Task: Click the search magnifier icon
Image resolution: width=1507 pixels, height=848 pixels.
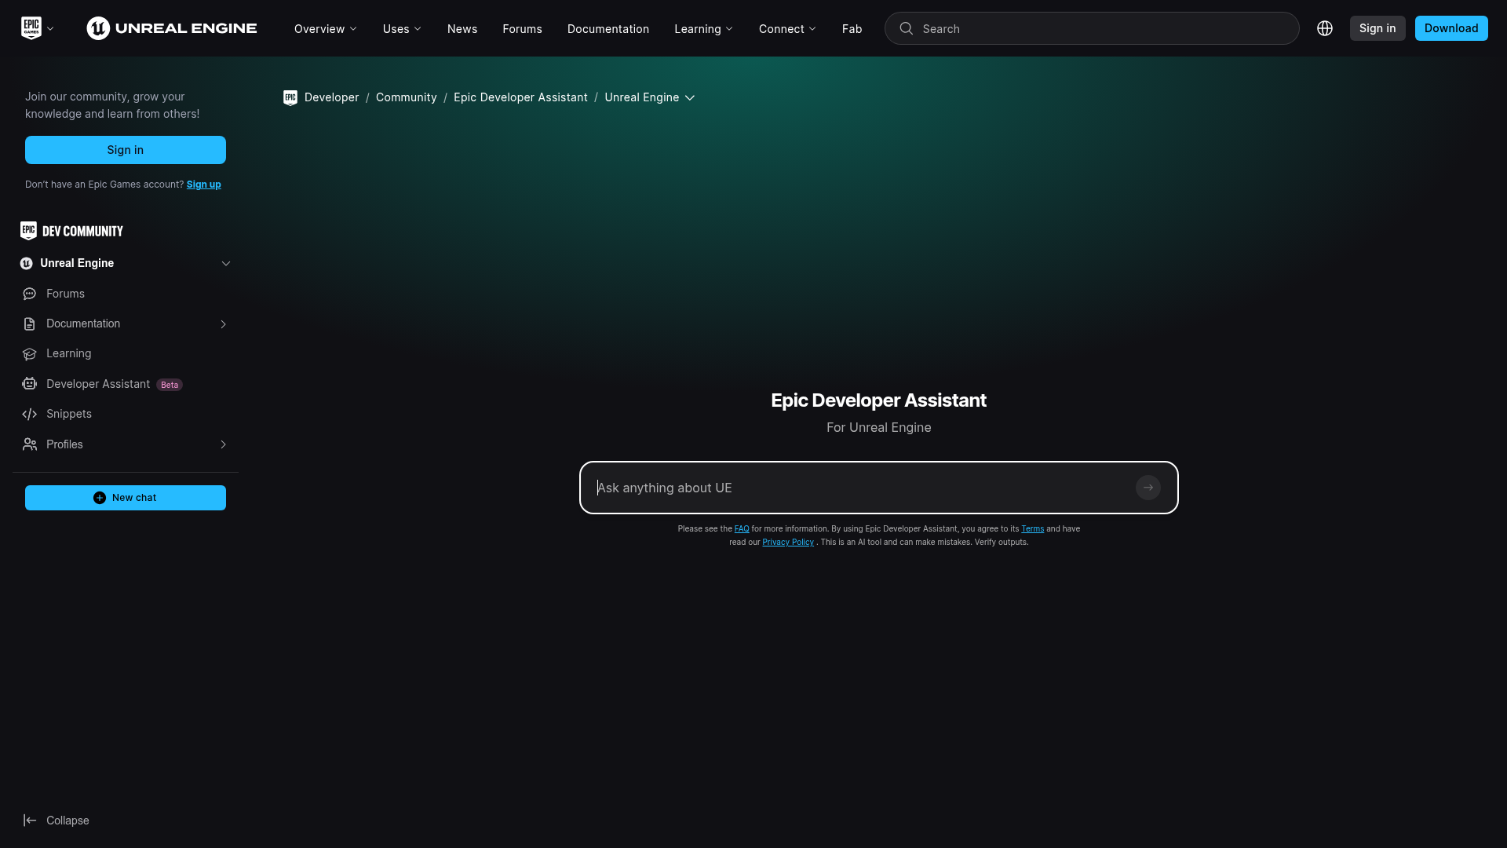Action: pyautogui.click(x=906, y=28)
